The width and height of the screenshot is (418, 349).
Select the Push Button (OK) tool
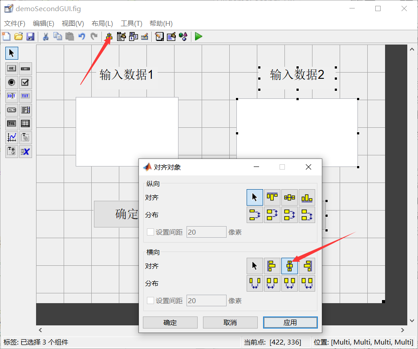(x=12, y=68)
